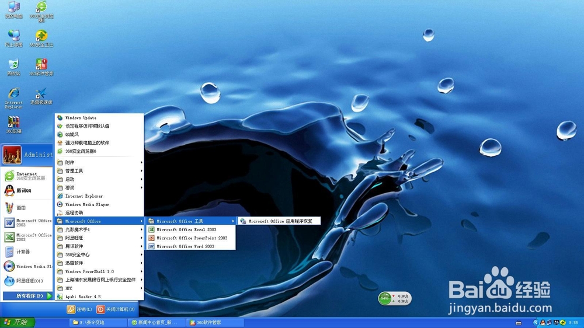Open 360 Safe Browser desktop shortcut
584x328 pixels.
click(41, 11)
